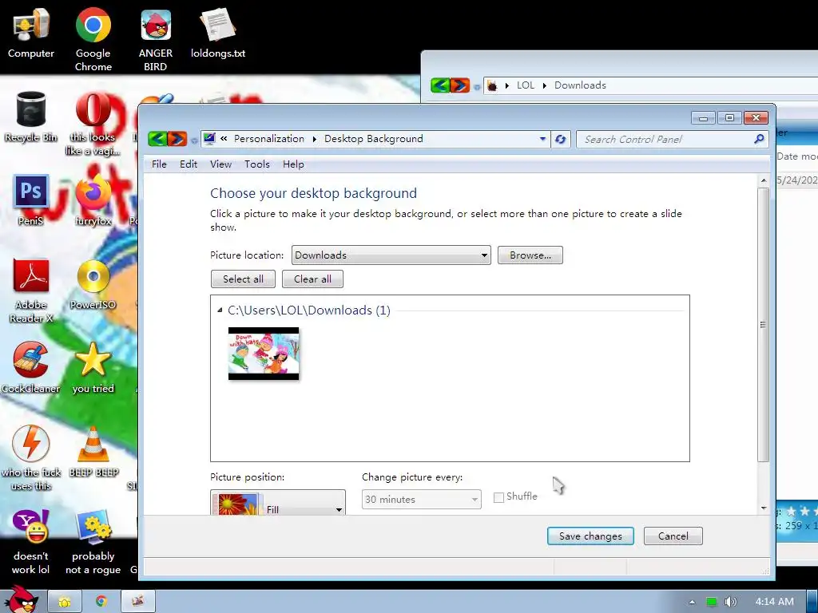Click the forward arrow in Downloads window
The width and height of the screenshot is (818, 613).
tap(459, 85)
